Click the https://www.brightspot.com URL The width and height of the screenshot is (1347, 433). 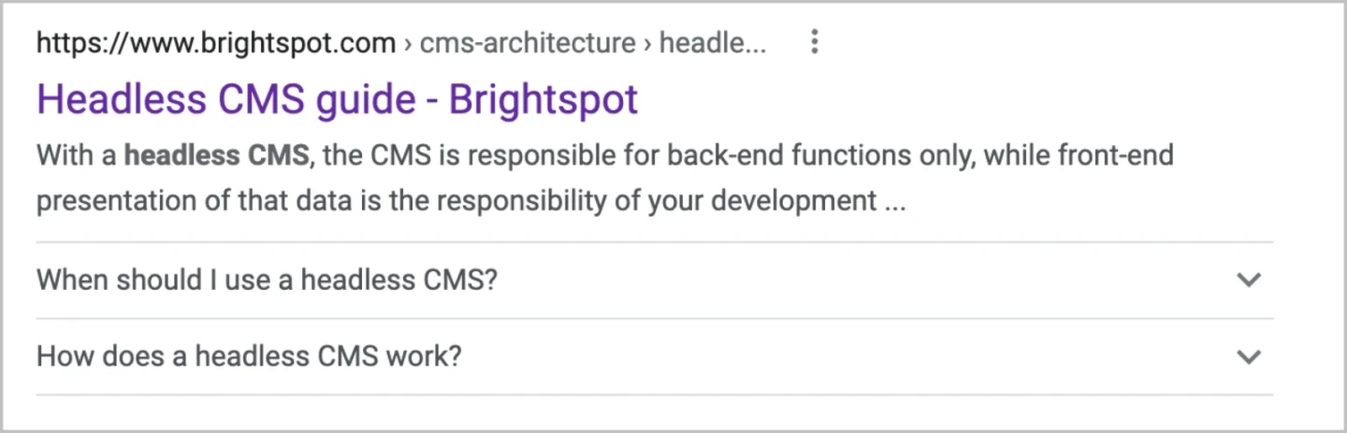point(216,43)
